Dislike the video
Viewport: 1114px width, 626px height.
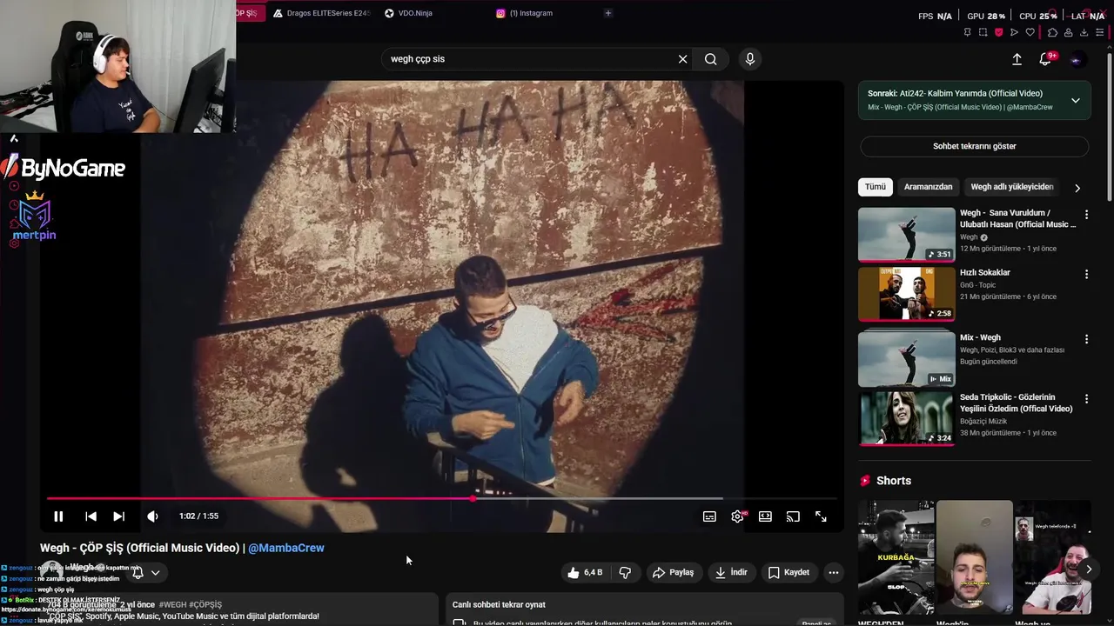(625, 572)
